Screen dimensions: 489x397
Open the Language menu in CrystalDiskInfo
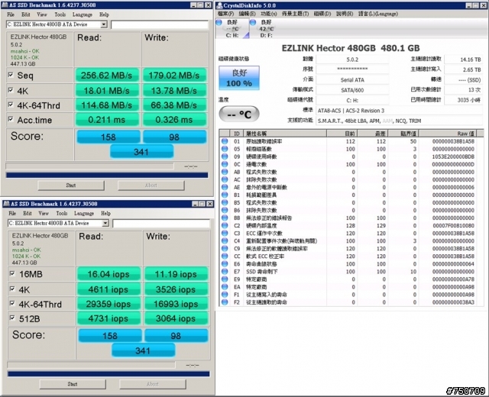pyautogui.click(x=378, y=14)
